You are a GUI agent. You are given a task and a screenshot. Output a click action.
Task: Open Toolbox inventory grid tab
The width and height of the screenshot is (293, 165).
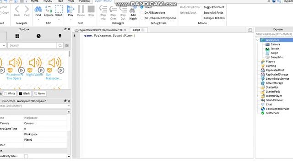click(x=17, y=36)
